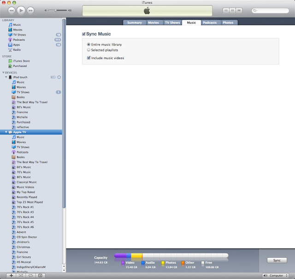Show artwork viewer button at bottom
This screenshot has height=279, width=295.
(40, 276)
